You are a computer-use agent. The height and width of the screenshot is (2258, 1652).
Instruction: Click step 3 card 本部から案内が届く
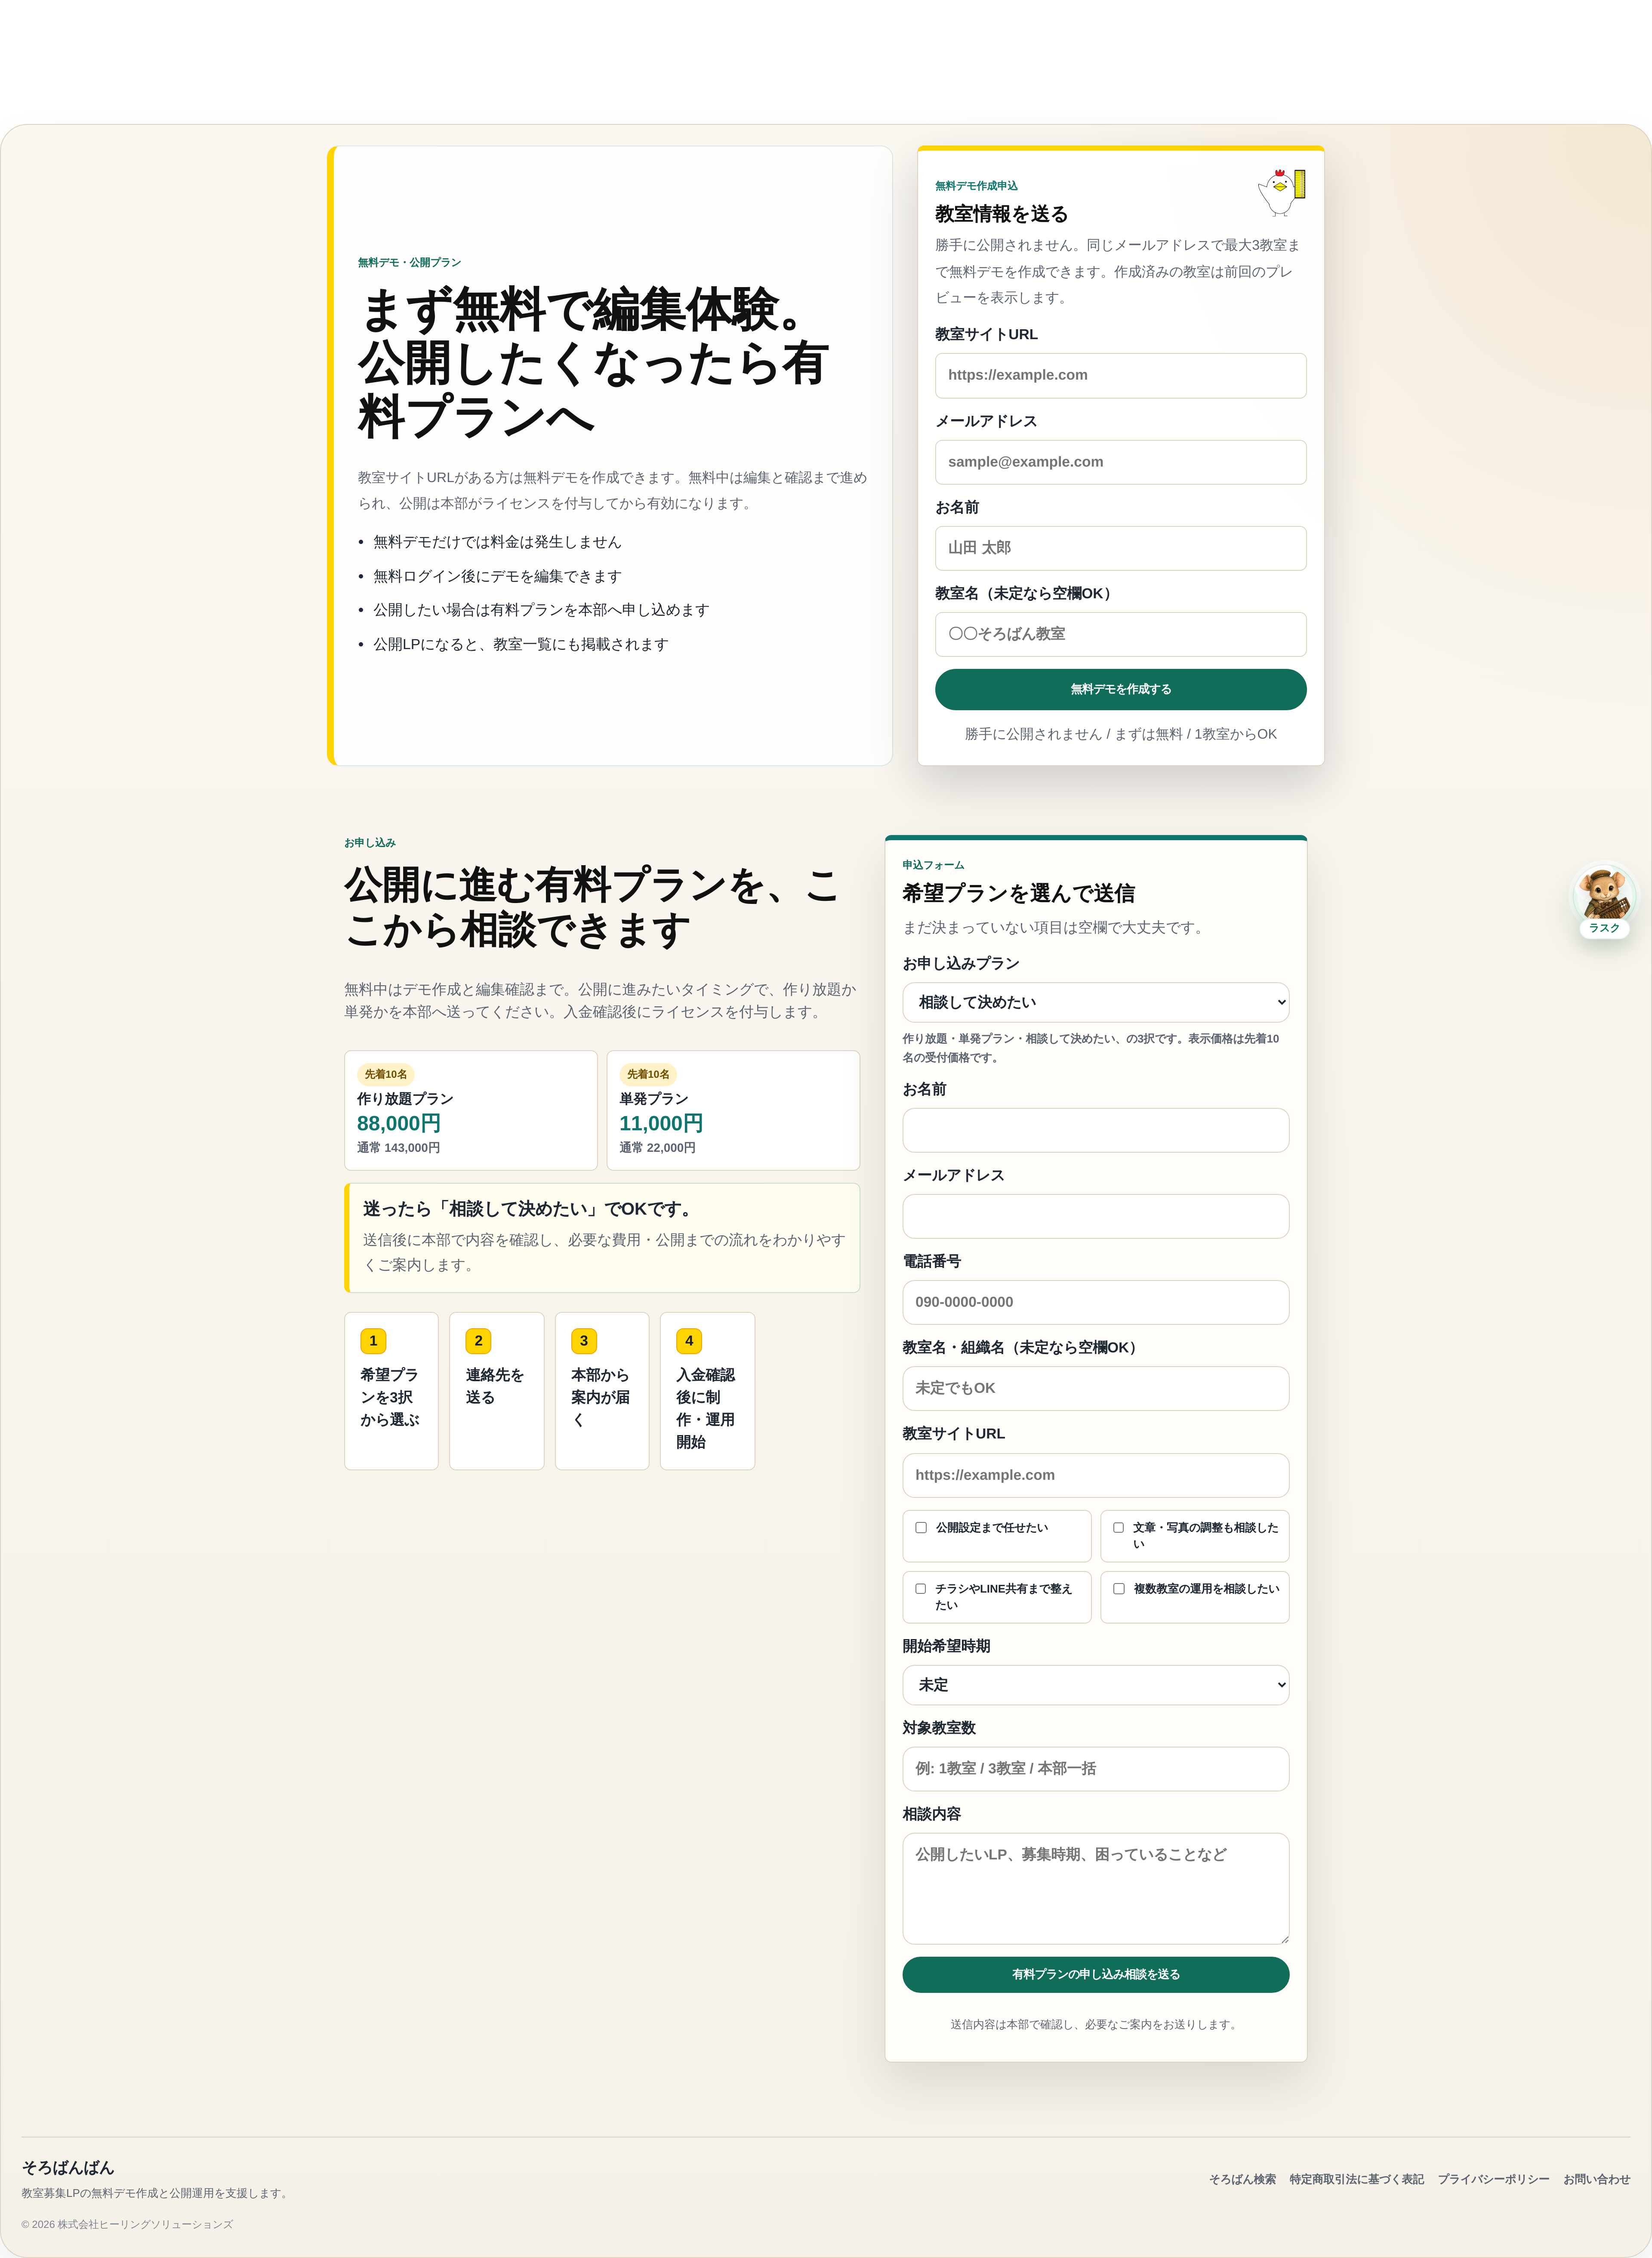pyautogui.click(x=602, y=1391)
